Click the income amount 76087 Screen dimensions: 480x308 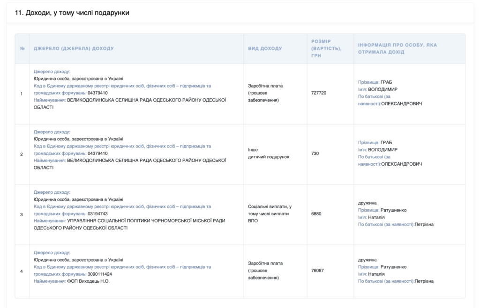point(318,271)
